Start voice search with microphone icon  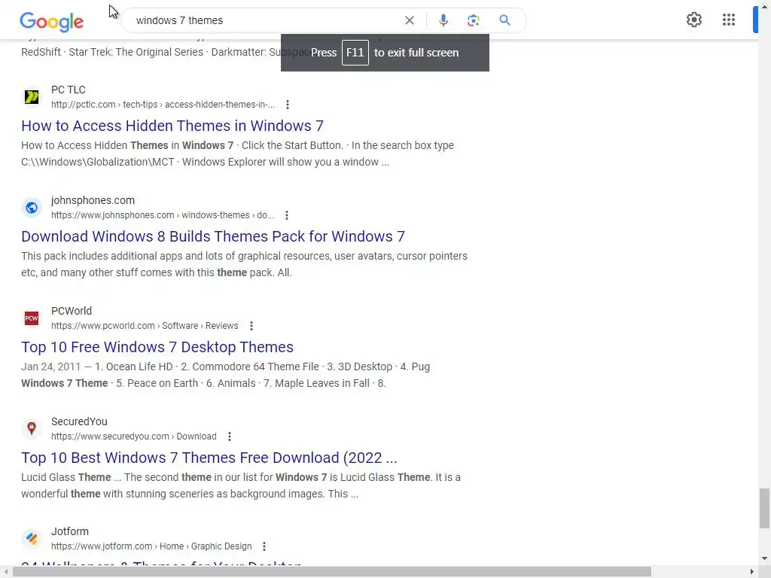click(443, 20)
